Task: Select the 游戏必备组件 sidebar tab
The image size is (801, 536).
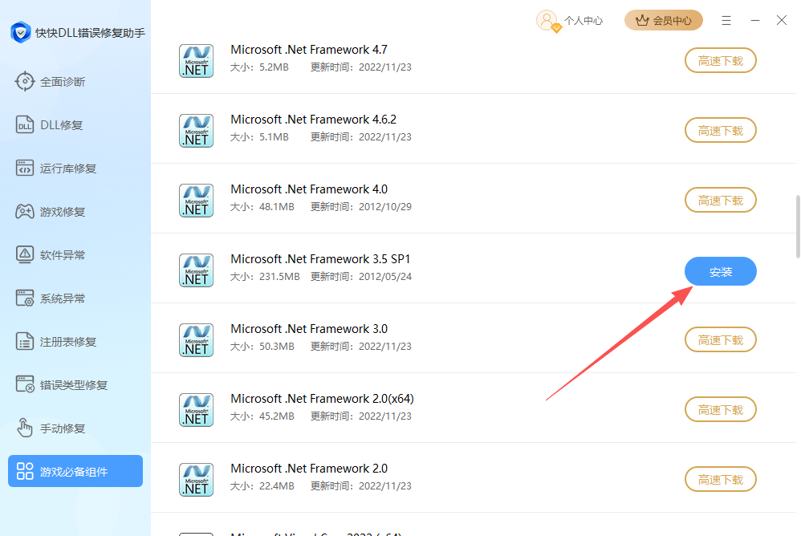Action: click(75, 471)
